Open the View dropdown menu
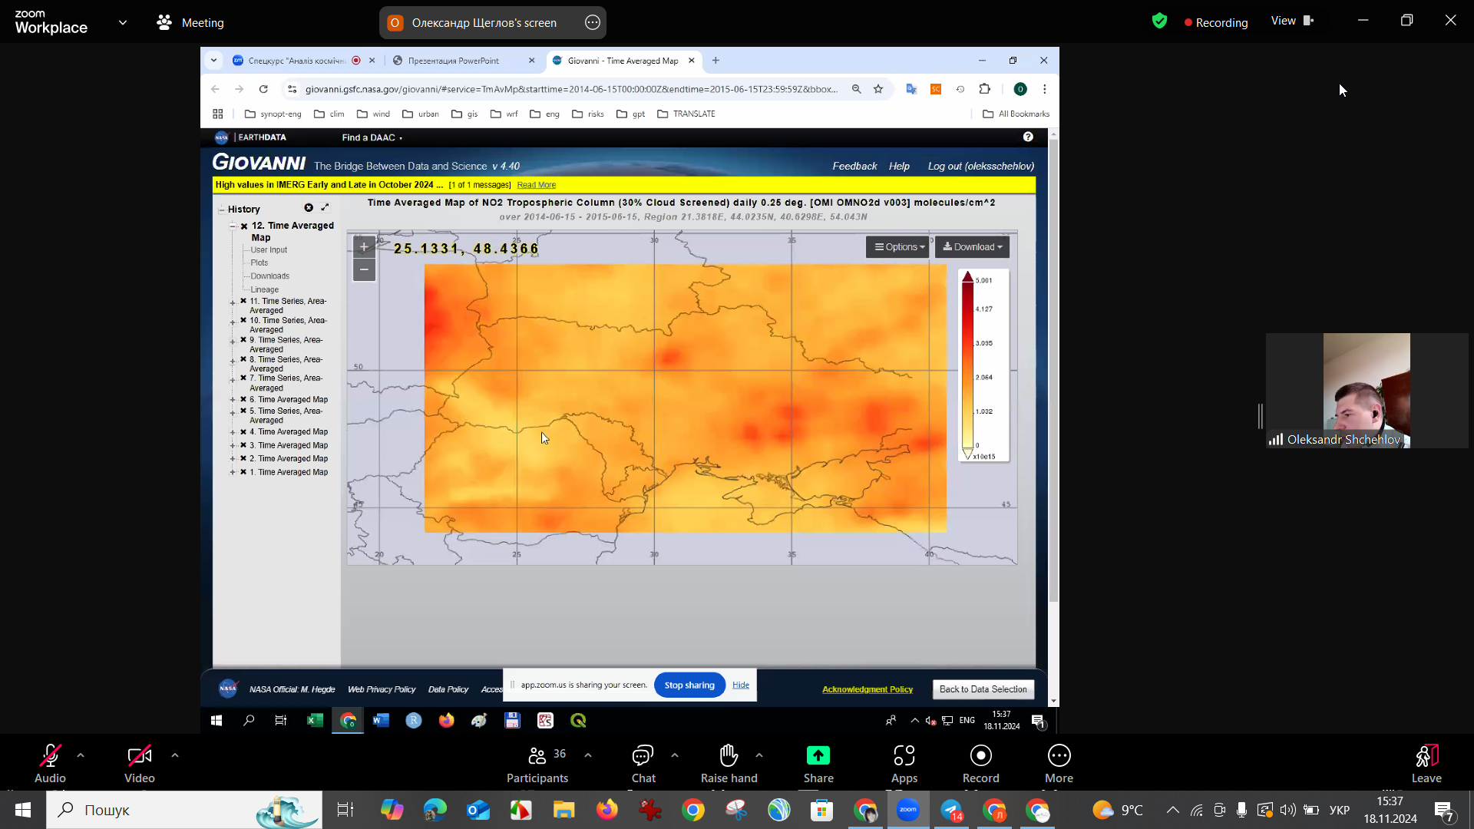 click(1292, 21)
